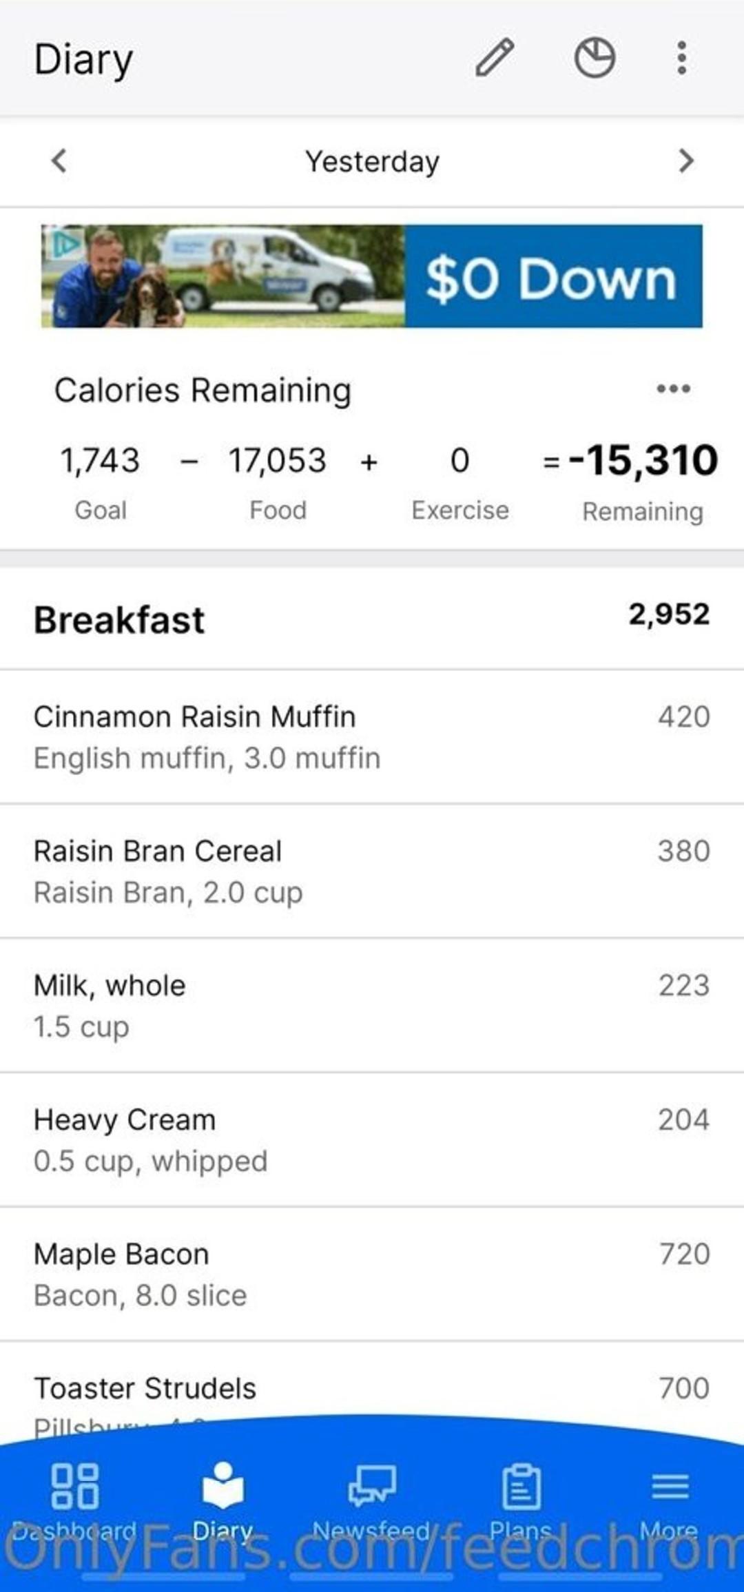Open the Maple Bacon entry
This screenshot has height=1592, width=744.
click(372, 1274)
